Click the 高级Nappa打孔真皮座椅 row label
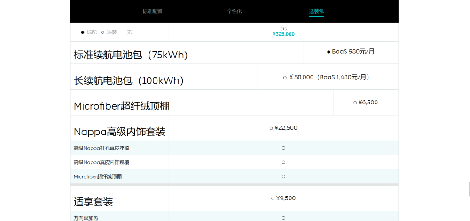This screenshot has height=221, width=470. [x=102, y=148]
